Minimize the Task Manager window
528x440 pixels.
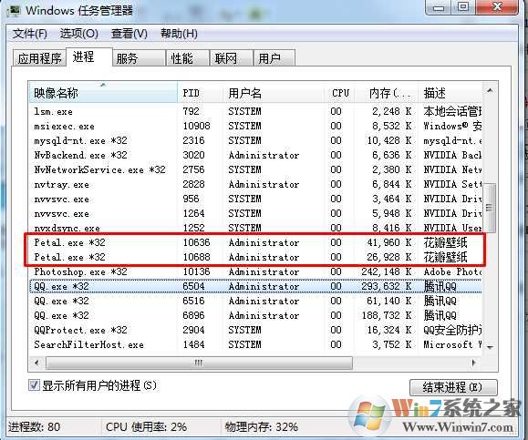coord(439,7)
